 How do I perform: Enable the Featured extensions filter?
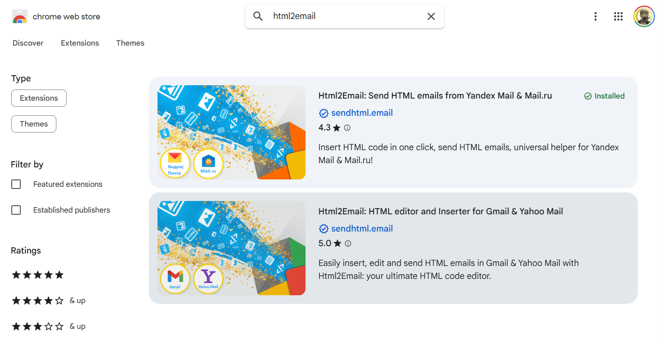[16, 184]
